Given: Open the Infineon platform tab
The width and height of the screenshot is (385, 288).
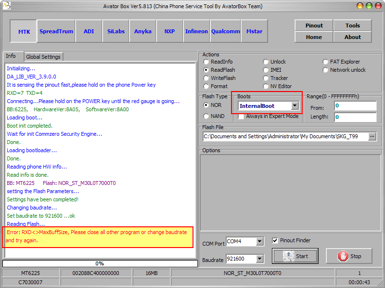Looking at the screenshot, I should [196, 31].
